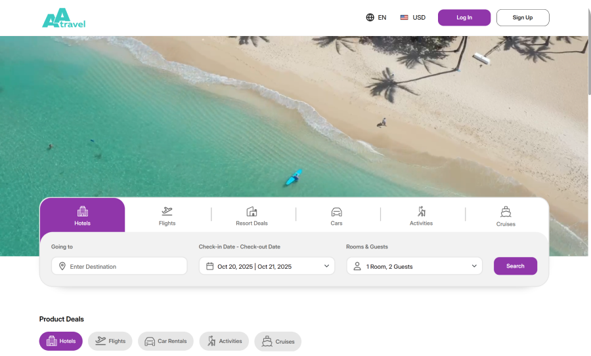This screenshot has height=356, width=591.
Task: Open the EN language selector
Action: [x=376, y=17]
